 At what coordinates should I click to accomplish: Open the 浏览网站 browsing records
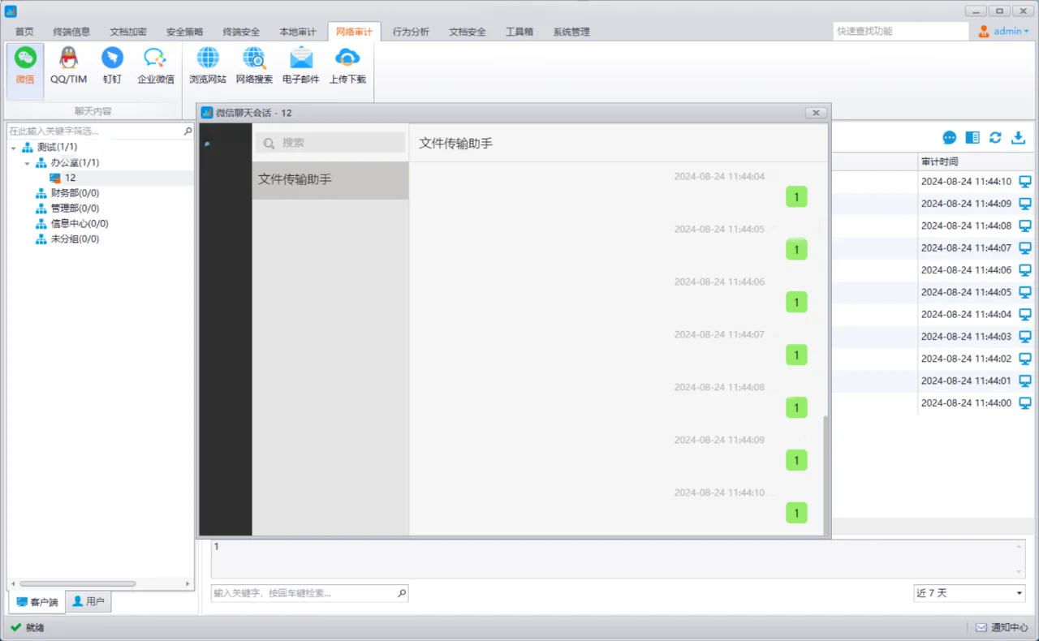point(208,65)
